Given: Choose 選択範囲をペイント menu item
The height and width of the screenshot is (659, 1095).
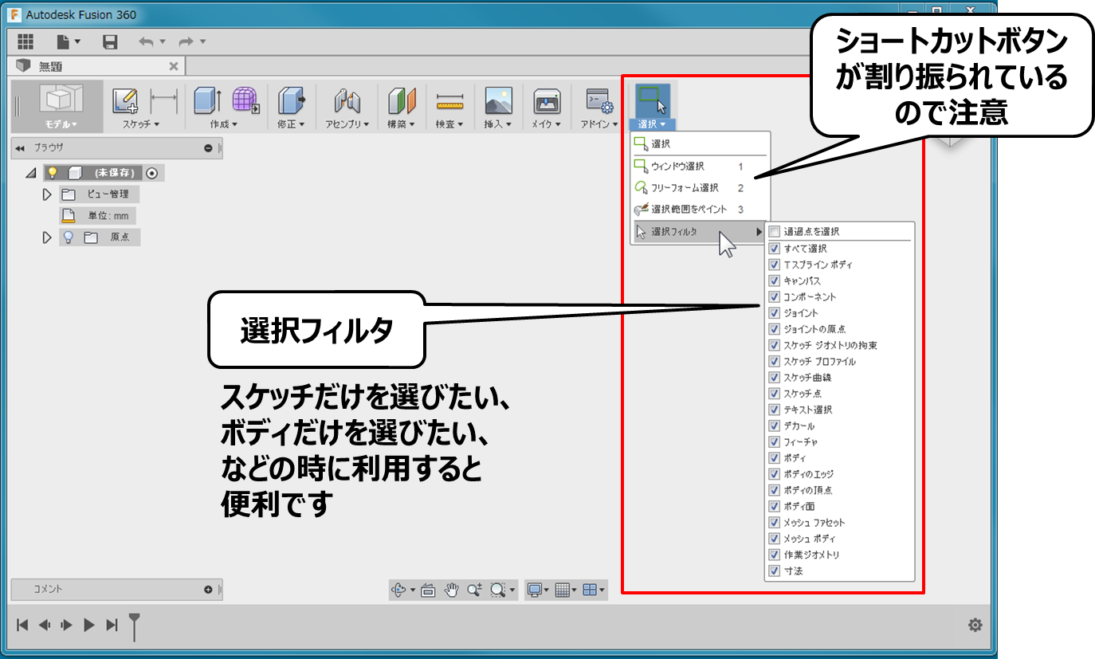Looking at the screenshot, I should click(x=699, y=209).
